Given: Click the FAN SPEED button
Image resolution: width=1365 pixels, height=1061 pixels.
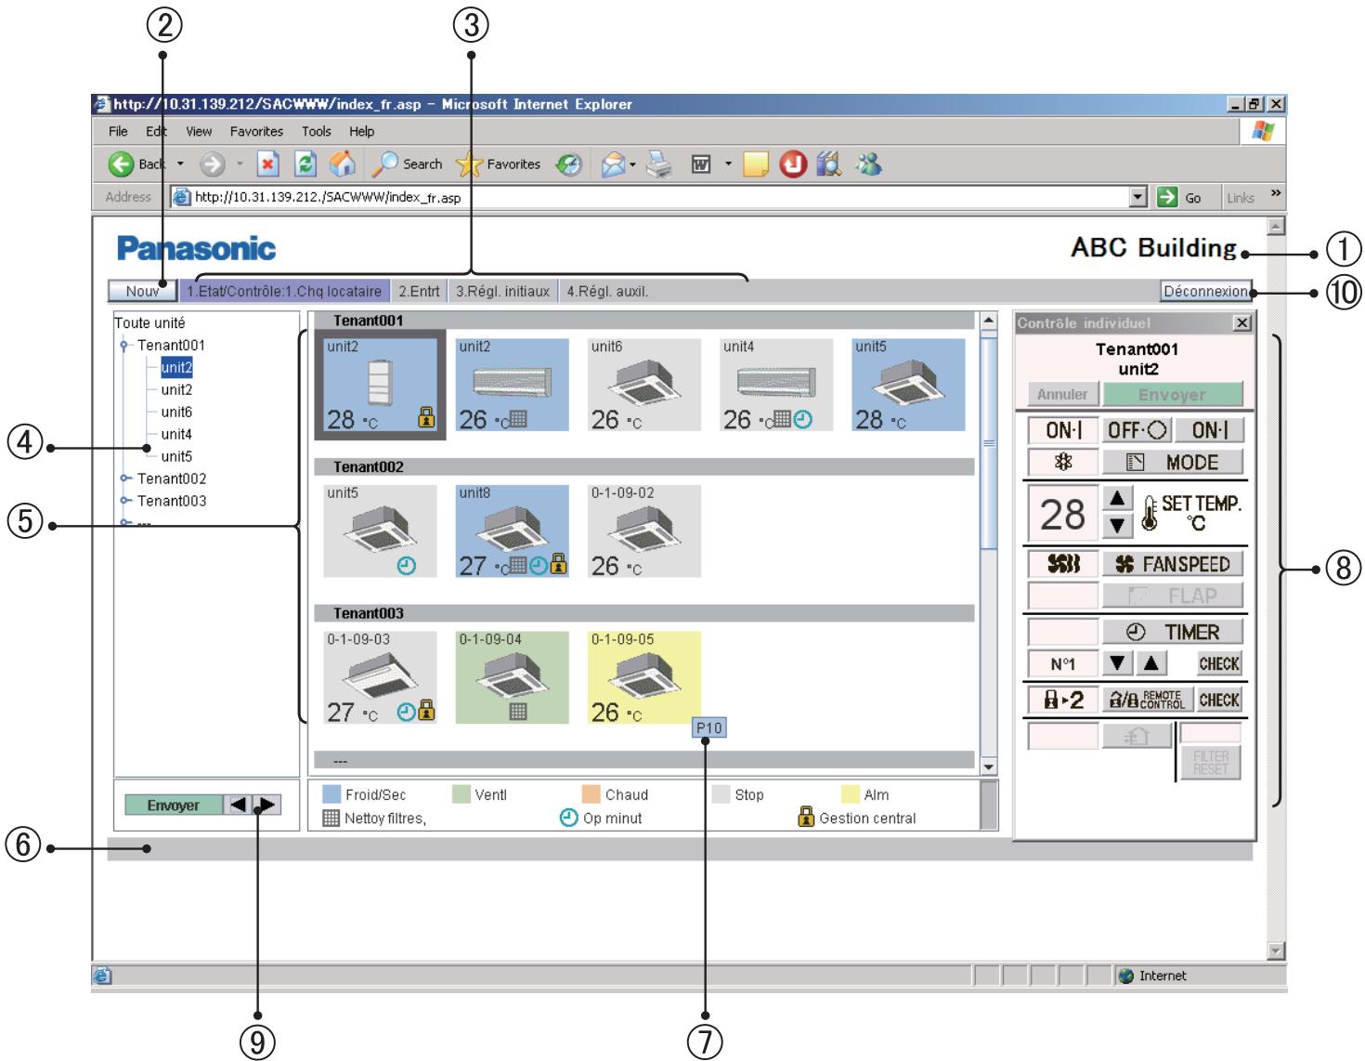Looking at the screenshot, I should click(1173, 564).
